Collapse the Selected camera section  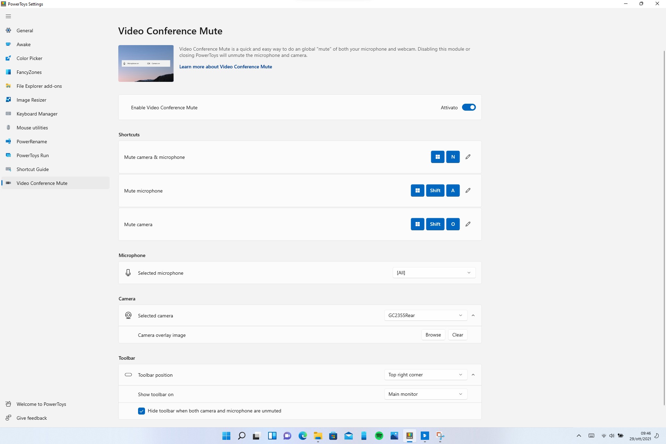(x=473, y=315)
